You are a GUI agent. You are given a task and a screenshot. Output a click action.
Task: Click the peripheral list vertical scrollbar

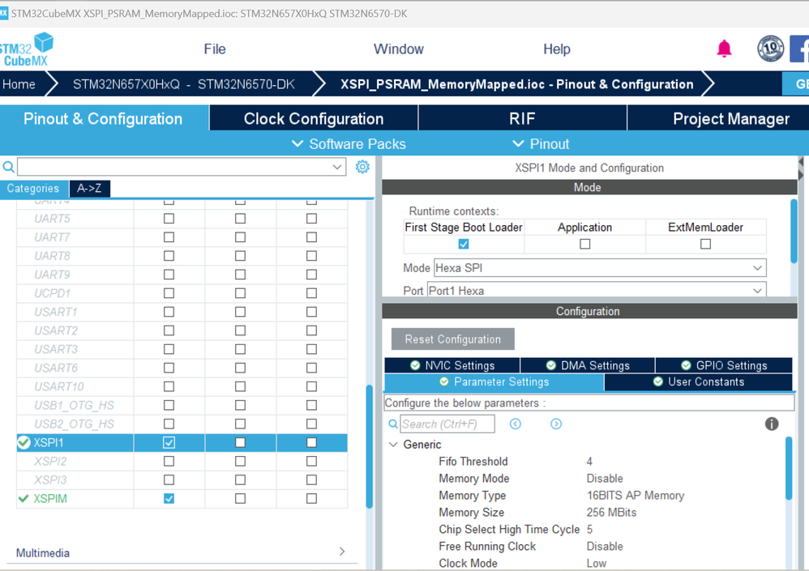click(x=370, y=446)
